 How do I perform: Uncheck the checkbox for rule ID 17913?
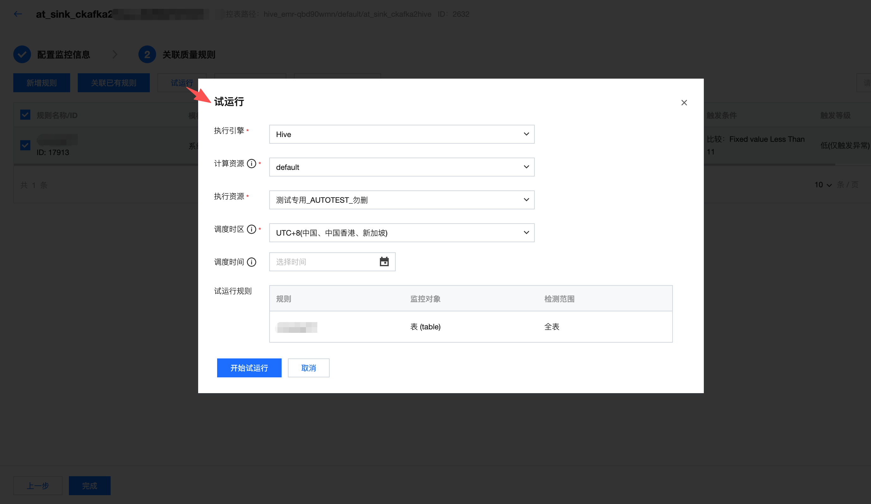tap(25, 145)
